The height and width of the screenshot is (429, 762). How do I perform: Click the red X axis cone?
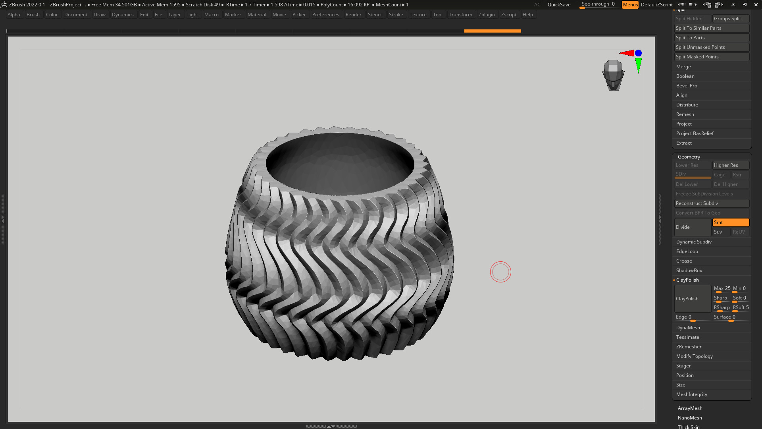coord(626,53)
